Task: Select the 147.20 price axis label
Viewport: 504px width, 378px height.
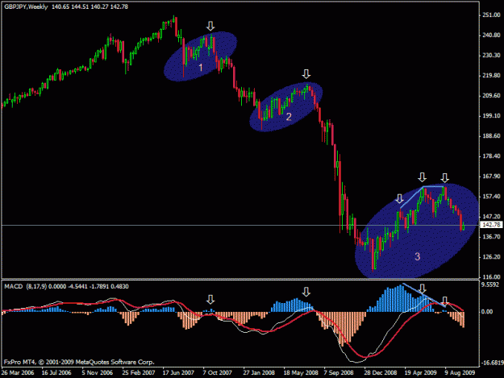Action: coord(491,217)
